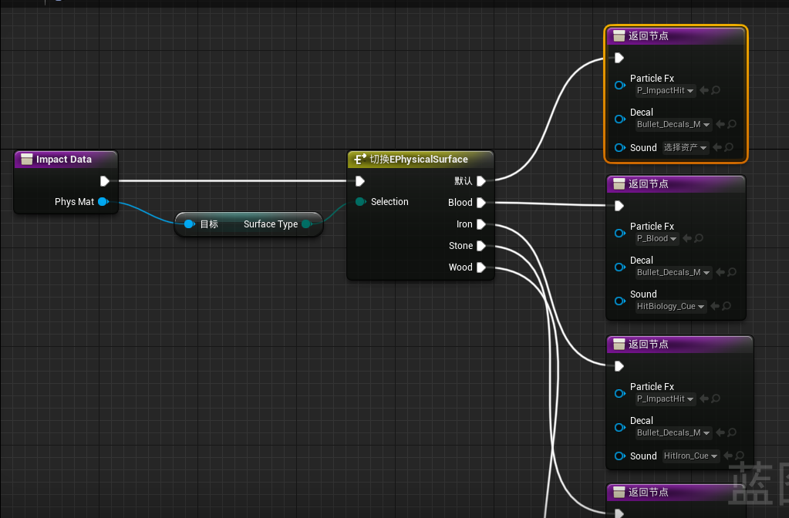Image resolution: width=789 pixels, height=518 pixels.
Task: Click the selected return node's execution input pin
Action: pyautogui.click(x=619, y=58)
